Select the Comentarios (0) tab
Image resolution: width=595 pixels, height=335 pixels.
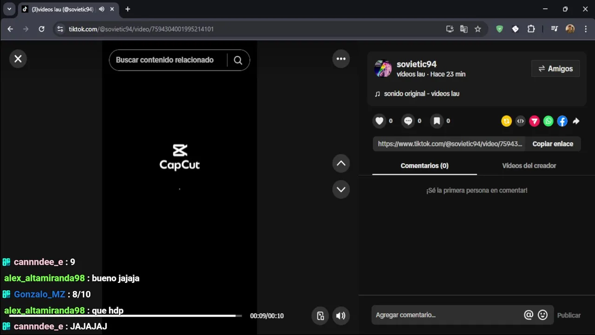click(424, 166)
